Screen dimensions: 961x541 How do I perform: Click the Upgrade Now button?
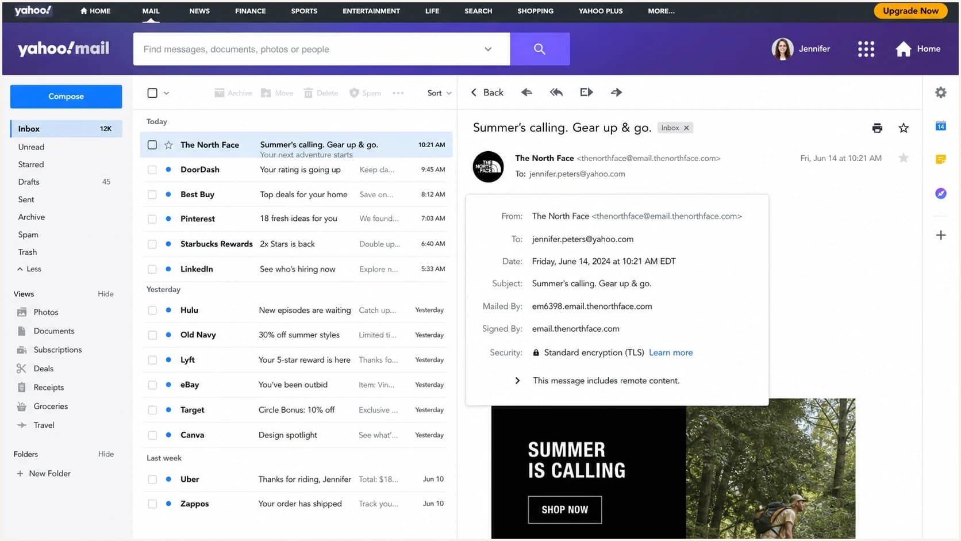pyautogui.click(x=910, y=11)
